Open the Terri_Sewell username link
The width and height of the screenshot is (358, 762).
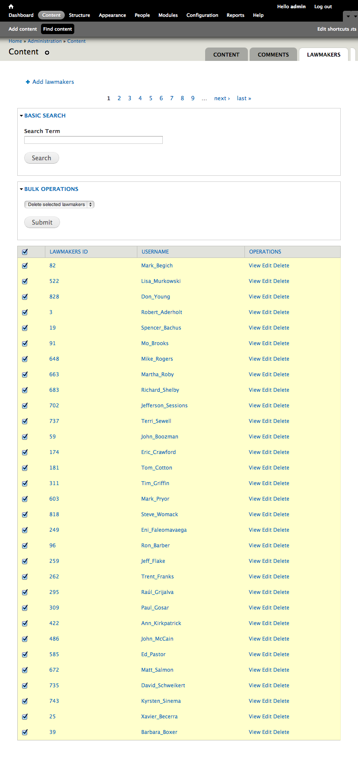pos(156,421)
